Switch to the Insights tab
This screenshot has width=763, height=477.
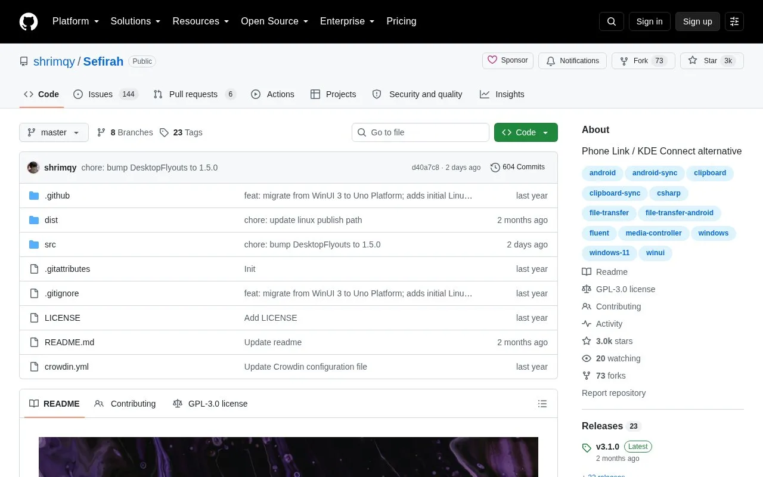(x=502, y=94)
